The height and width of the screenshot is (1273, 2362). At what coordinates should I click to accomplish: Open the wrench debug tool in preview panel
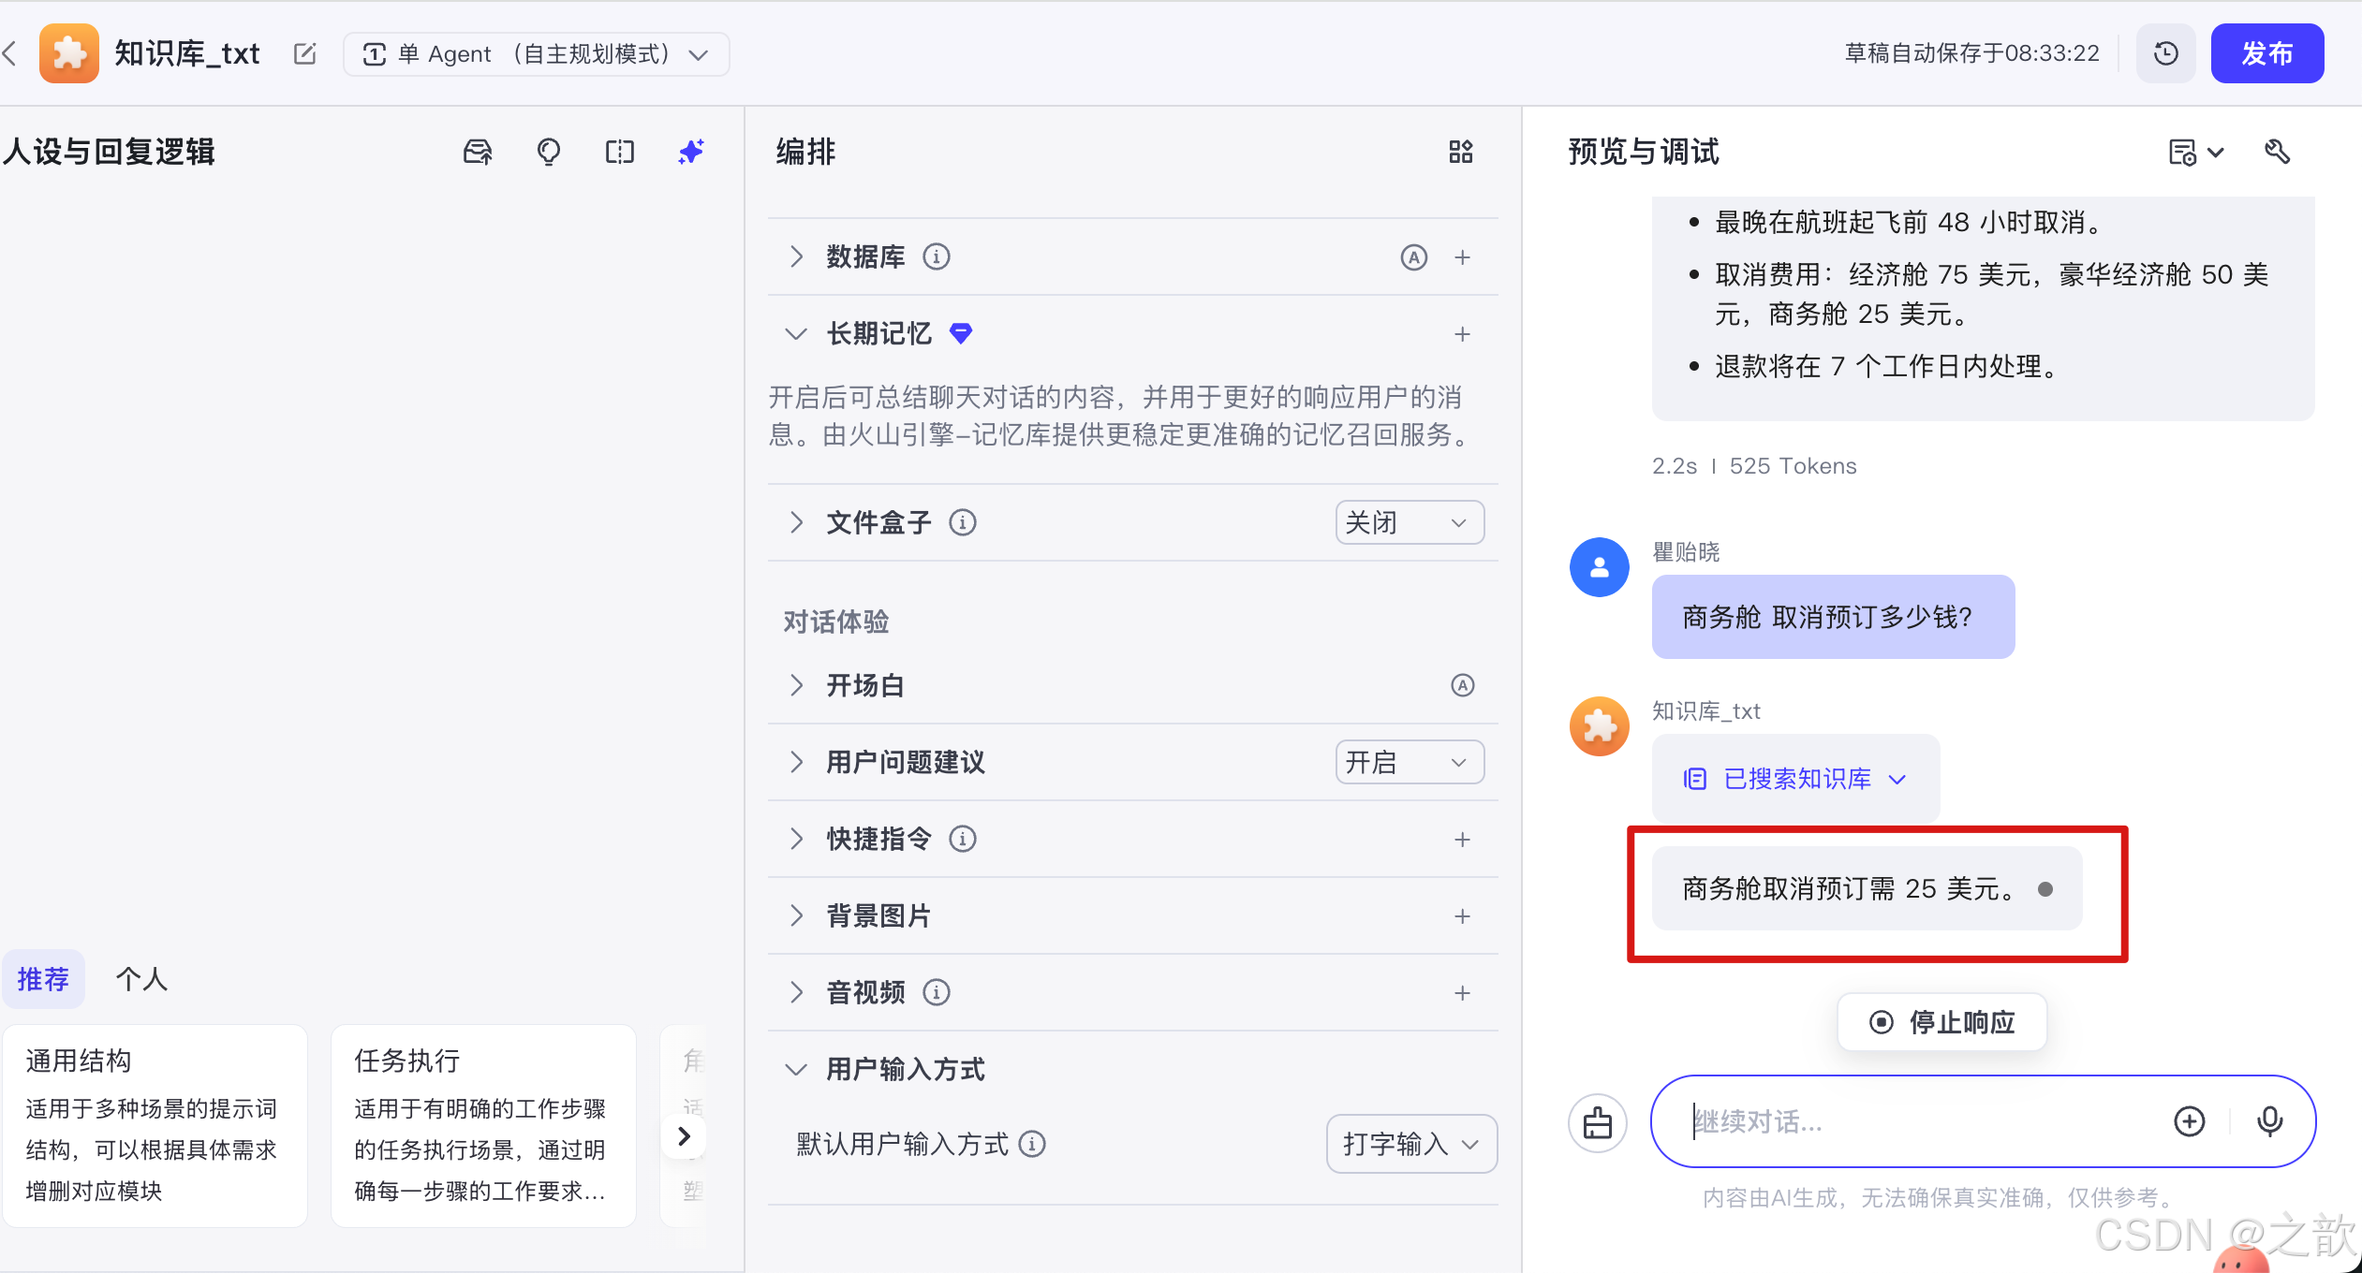click(x=2279, y=152)
